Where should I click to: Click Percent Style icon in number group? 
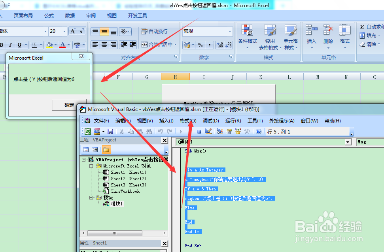pyautogui.click(x=201, y=45)
